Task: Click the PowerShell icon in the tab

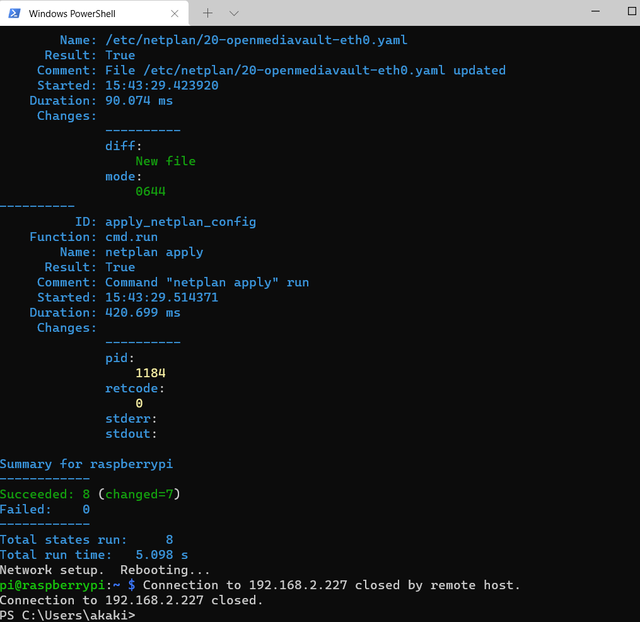Action: (15, 13)
